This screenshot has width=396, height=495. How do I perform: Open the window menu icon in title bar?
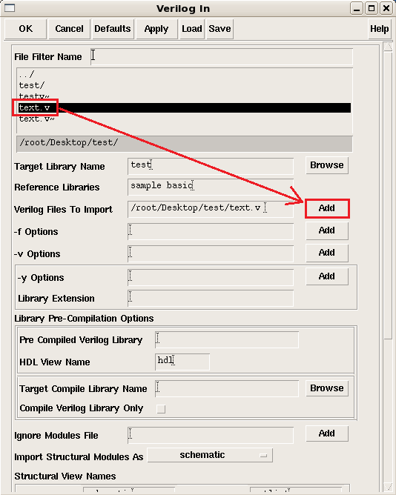[x=10, y=8]
